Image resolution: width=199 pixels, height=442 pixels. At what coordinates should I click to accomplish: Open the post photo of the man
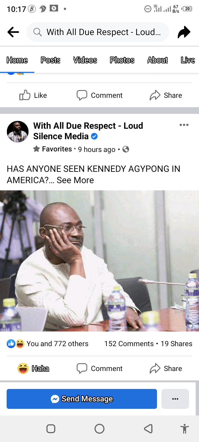99,261
